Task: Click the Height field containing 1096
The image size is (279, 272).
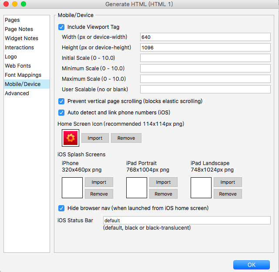Action: coord(205,48)
